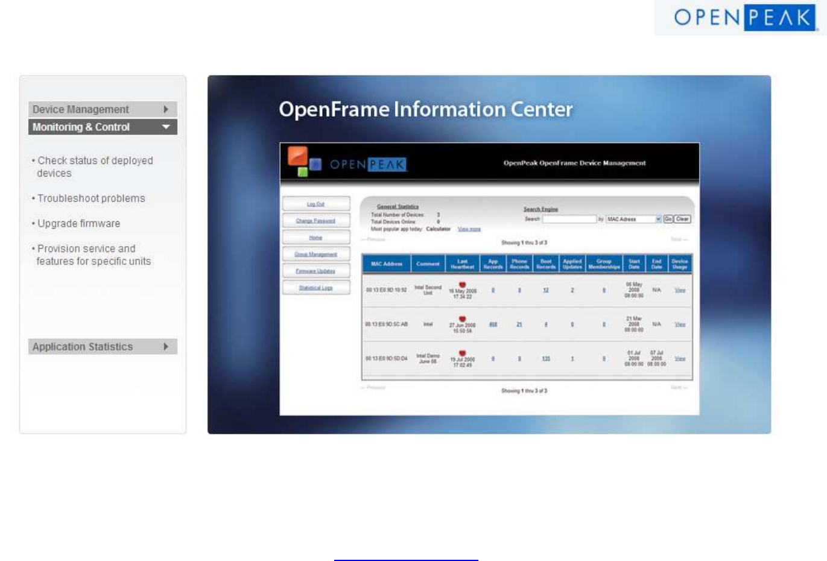Expand the Application Statistics section
827x561 pixels.
click(103, 347)
